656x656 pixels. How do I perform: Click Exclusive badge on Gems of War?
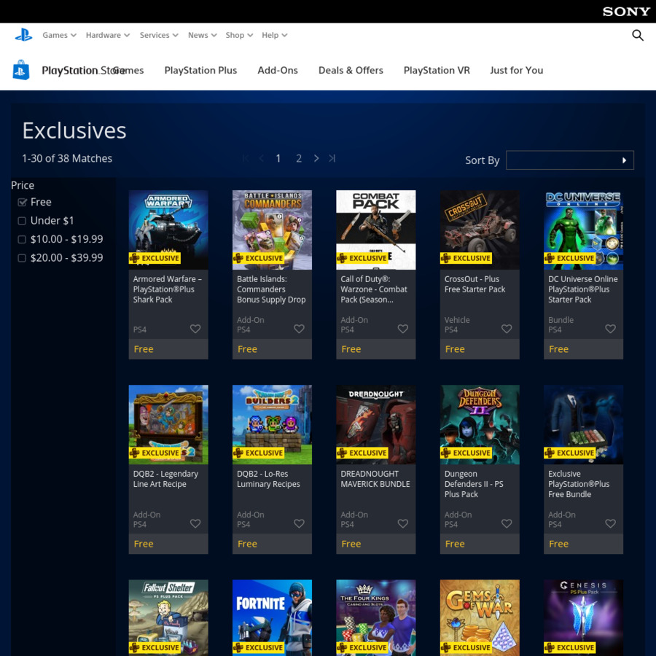[466, 647]
